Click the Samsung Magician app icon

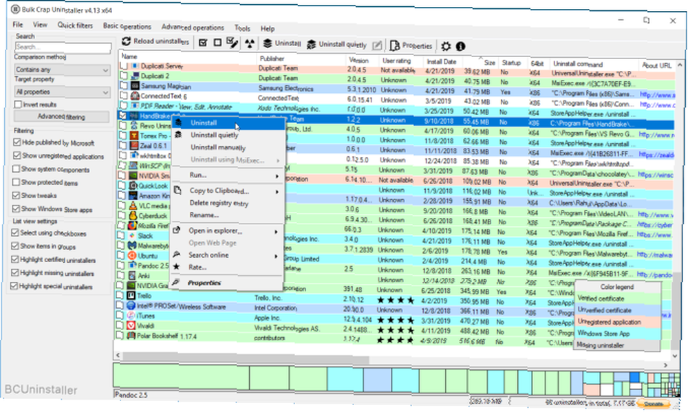click(135, 86)
